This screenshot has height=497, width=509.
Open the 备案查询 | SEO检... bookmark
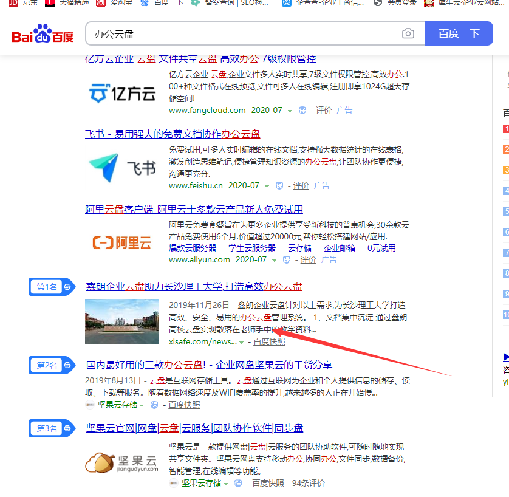(230, 3)
